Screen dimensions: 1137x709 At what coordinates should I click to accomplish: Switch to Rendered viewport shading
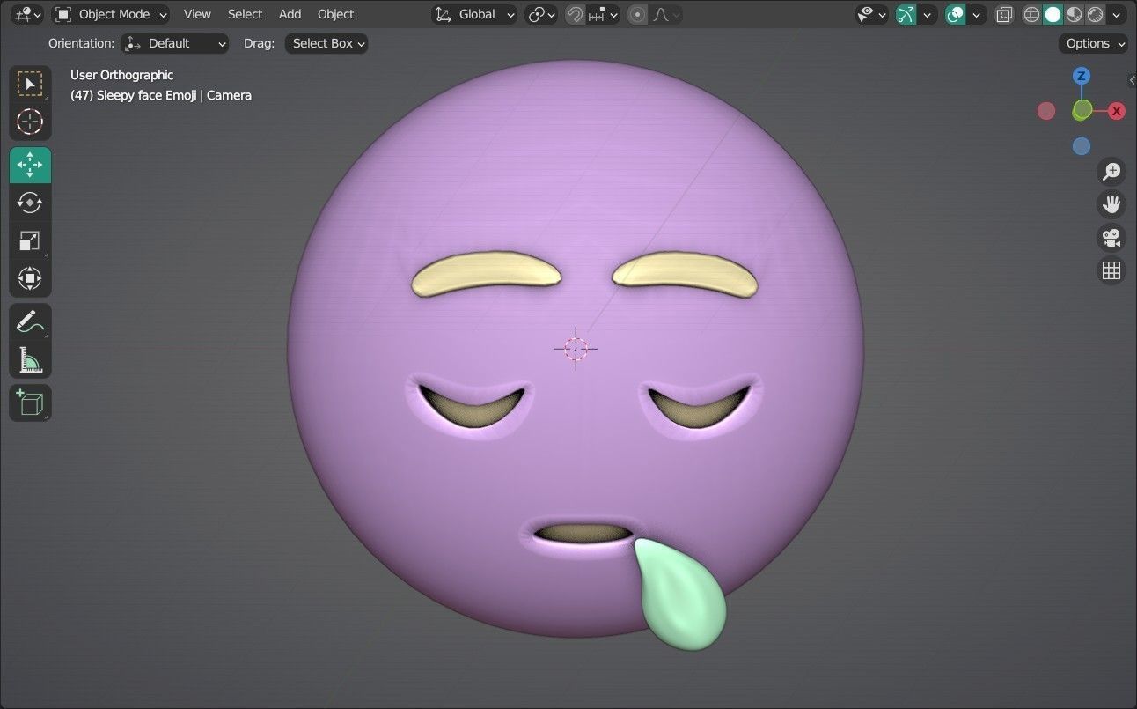pos(1096,14)
